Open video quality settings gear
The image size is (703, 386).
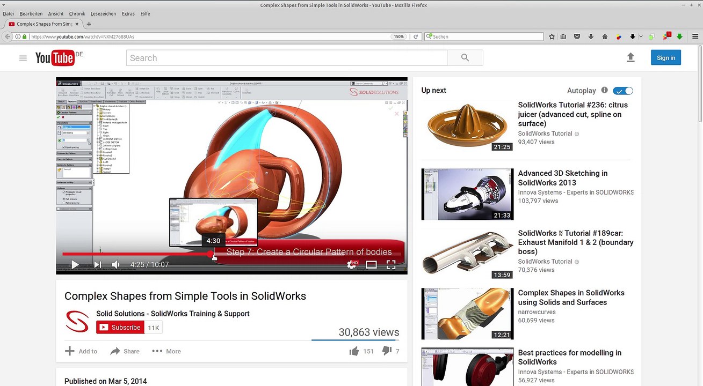(x=352, y=264)
